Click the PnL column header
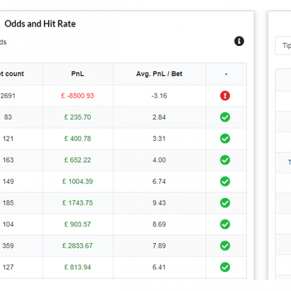Image resolution: width=291 pixels, height=291 pixels. (x=78, y=74)
